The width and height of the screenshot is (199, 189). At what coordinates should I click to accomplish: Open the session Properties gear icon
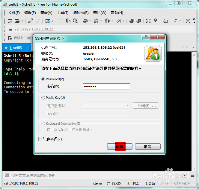[48, 21]
